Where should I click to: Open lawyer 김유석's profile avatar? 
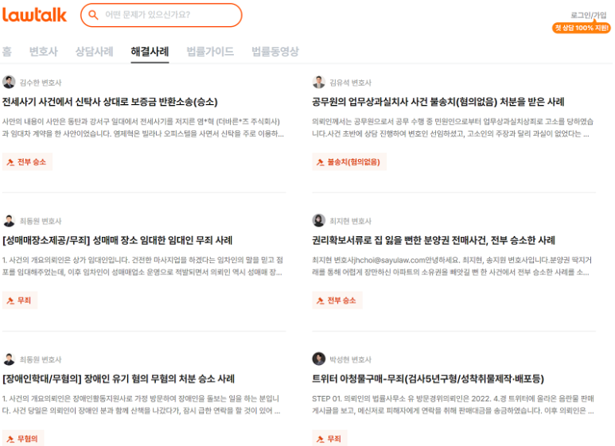(x=318, y=83)
